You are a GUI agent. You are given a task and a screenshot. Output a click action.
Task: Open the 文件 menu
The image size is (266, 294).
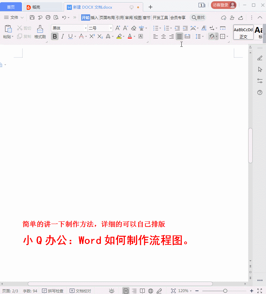click(x=14, y=17)
